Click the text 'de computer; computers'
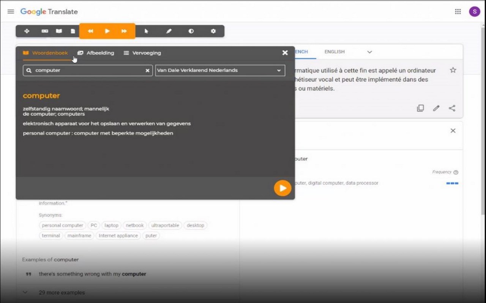The width and height of the screenshot is (486, 303). 54,114
